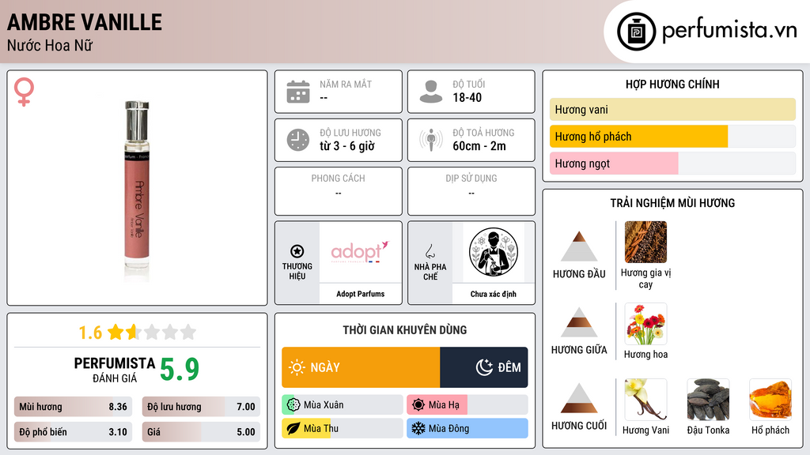Click the flower icon for Mùa Xuân
The height and width of the screenshot is (455, 810).
pos(293,405)
